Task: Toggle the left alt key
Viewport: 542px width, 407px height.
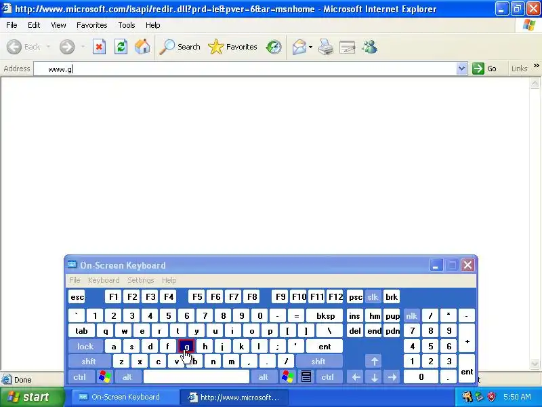Action: click(x=127, y=377)
